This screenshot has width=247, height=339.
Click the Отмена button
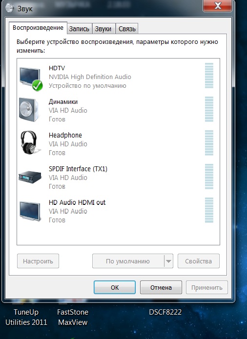(x=161, y=287)
